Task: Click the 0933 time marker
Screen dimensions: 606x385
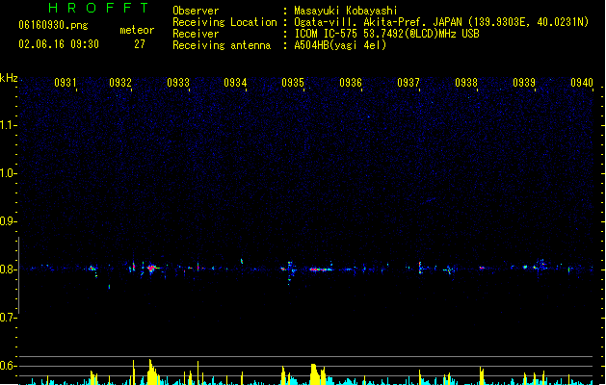Action: 178,83
